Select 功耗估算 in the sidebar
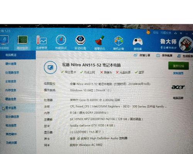This screenshot has height=154, width=193. [12, 143]
